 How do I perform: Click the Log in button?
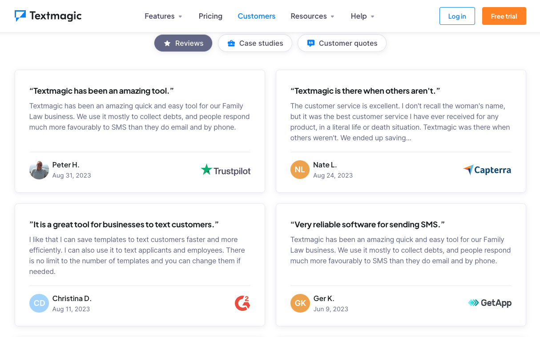457,16
